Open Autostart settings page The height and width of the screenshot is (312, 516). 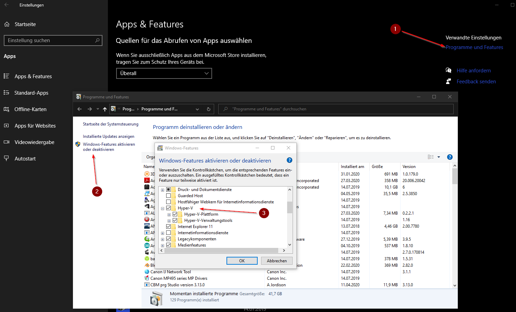click(x=25, y=159)
